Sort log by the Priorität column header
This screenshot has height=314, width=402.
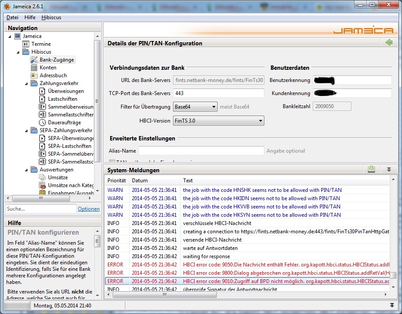(117, 181)
